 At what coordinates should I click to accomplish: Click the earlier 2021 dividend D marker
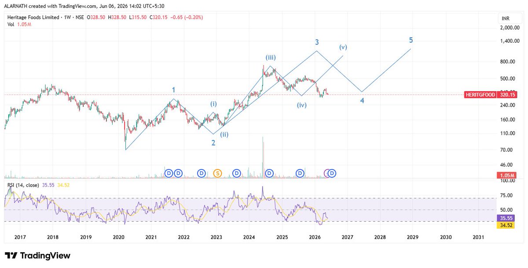168,173
